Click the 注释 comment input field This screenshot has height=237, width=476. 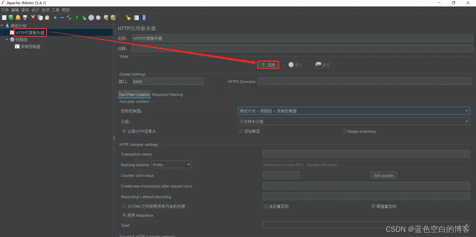[302, 49]
